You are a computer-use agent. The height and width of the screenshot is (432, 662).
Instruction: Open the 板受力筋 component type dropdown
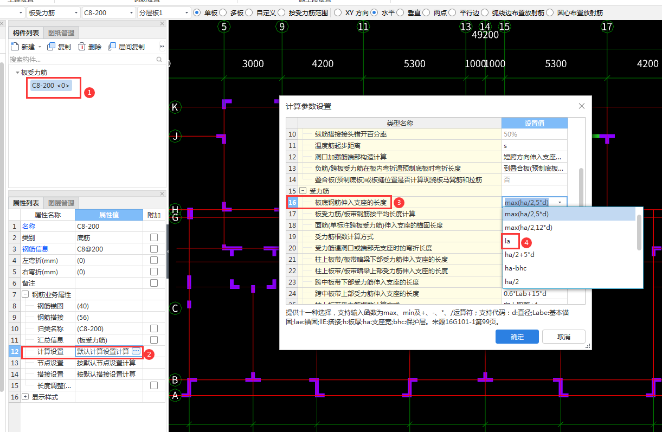click(x=53, y=12)
